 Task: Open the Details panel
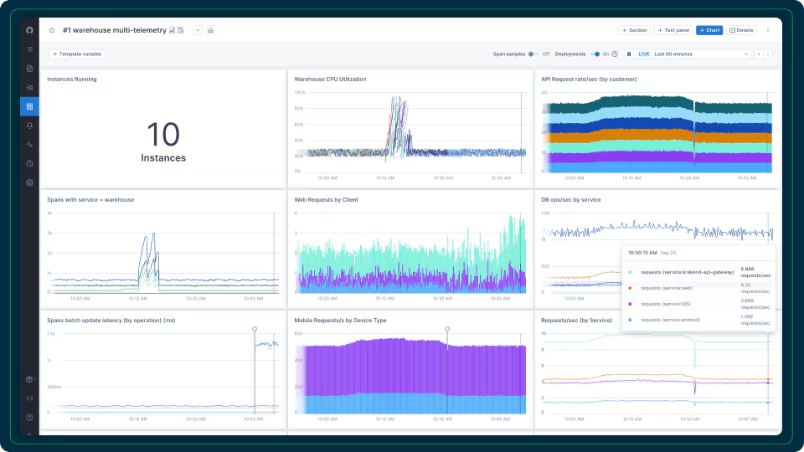tap(741, 30)
